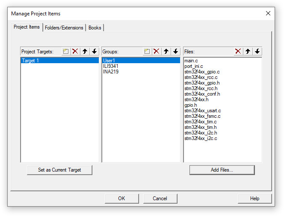The height and width of the screenshot is (216, 284).
Task: Open Help for this dialog
Action: coord(254,198)
